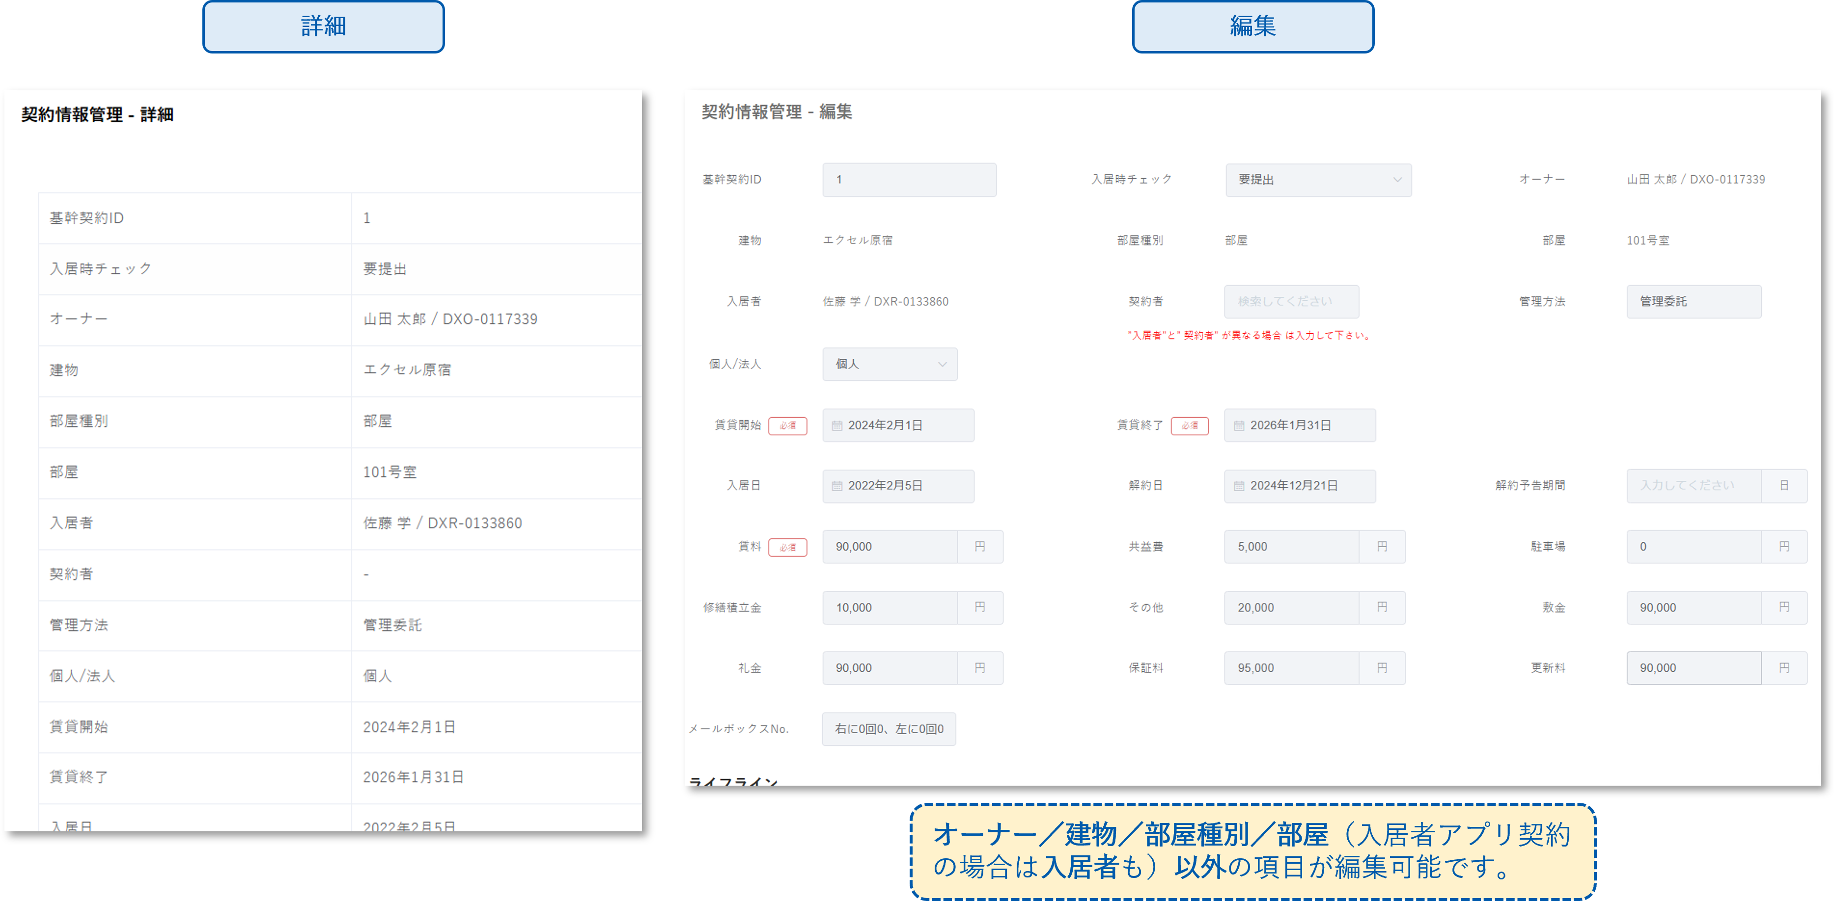This screenshot has width=1835, height=901.
Task: Click the 敷金 field showing 90,000
Action: point(1693,608)
